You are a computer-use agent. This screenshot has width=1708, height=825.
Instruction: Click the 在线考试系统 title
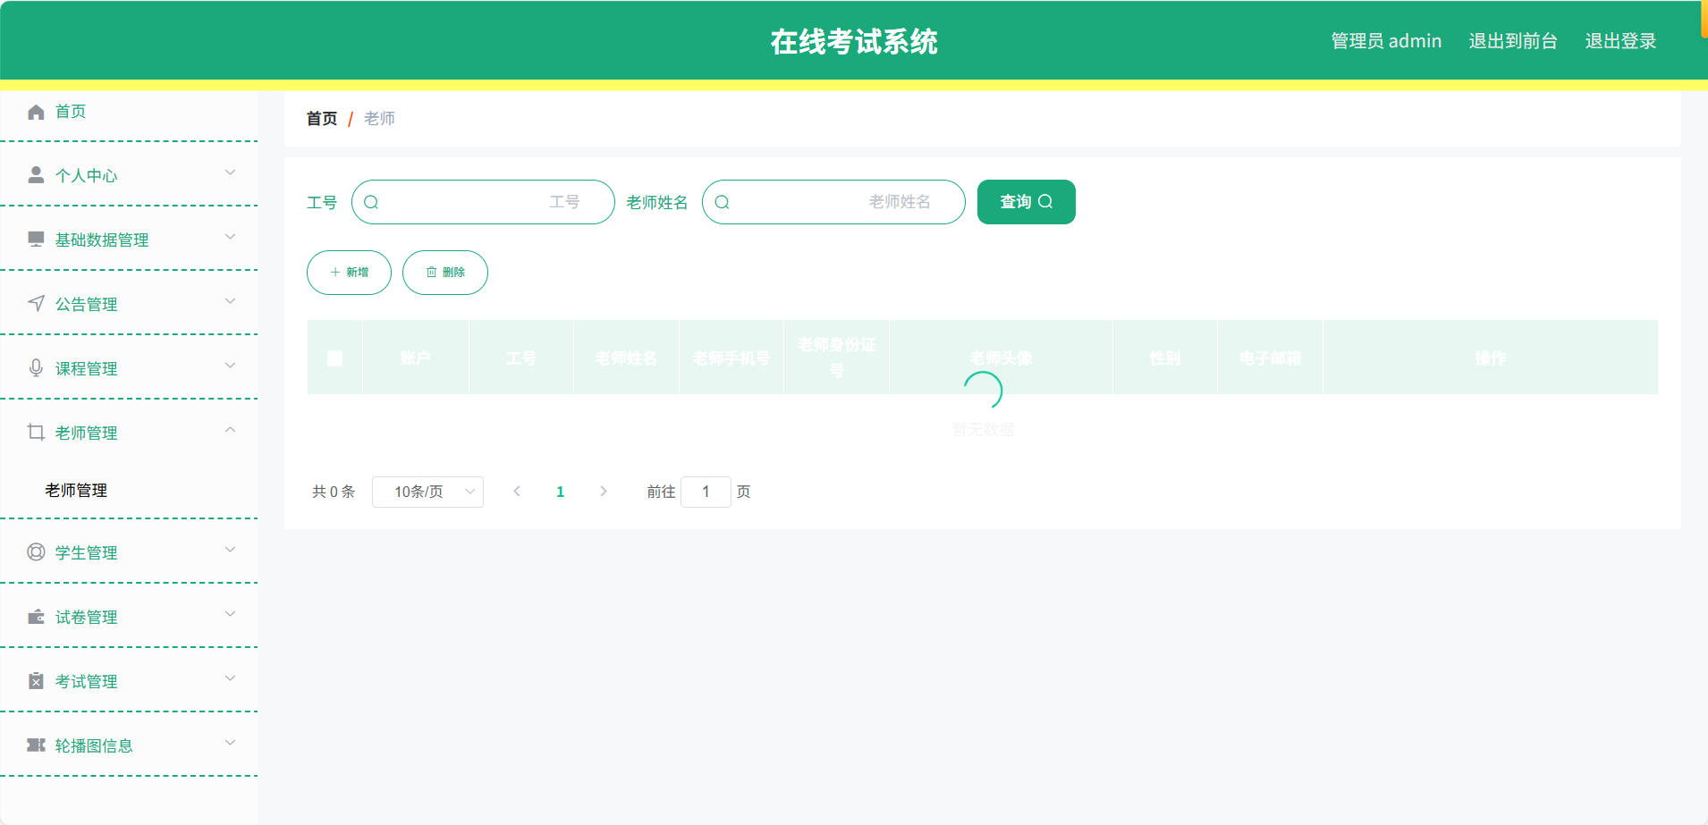pyautogui.click(x=854, y=42)
